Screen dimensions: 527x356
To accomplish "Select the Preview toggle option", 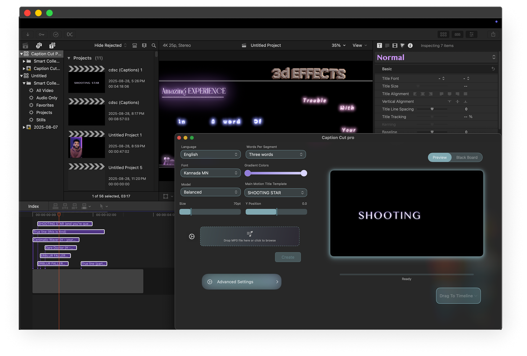I will click(x=439, y=157).
